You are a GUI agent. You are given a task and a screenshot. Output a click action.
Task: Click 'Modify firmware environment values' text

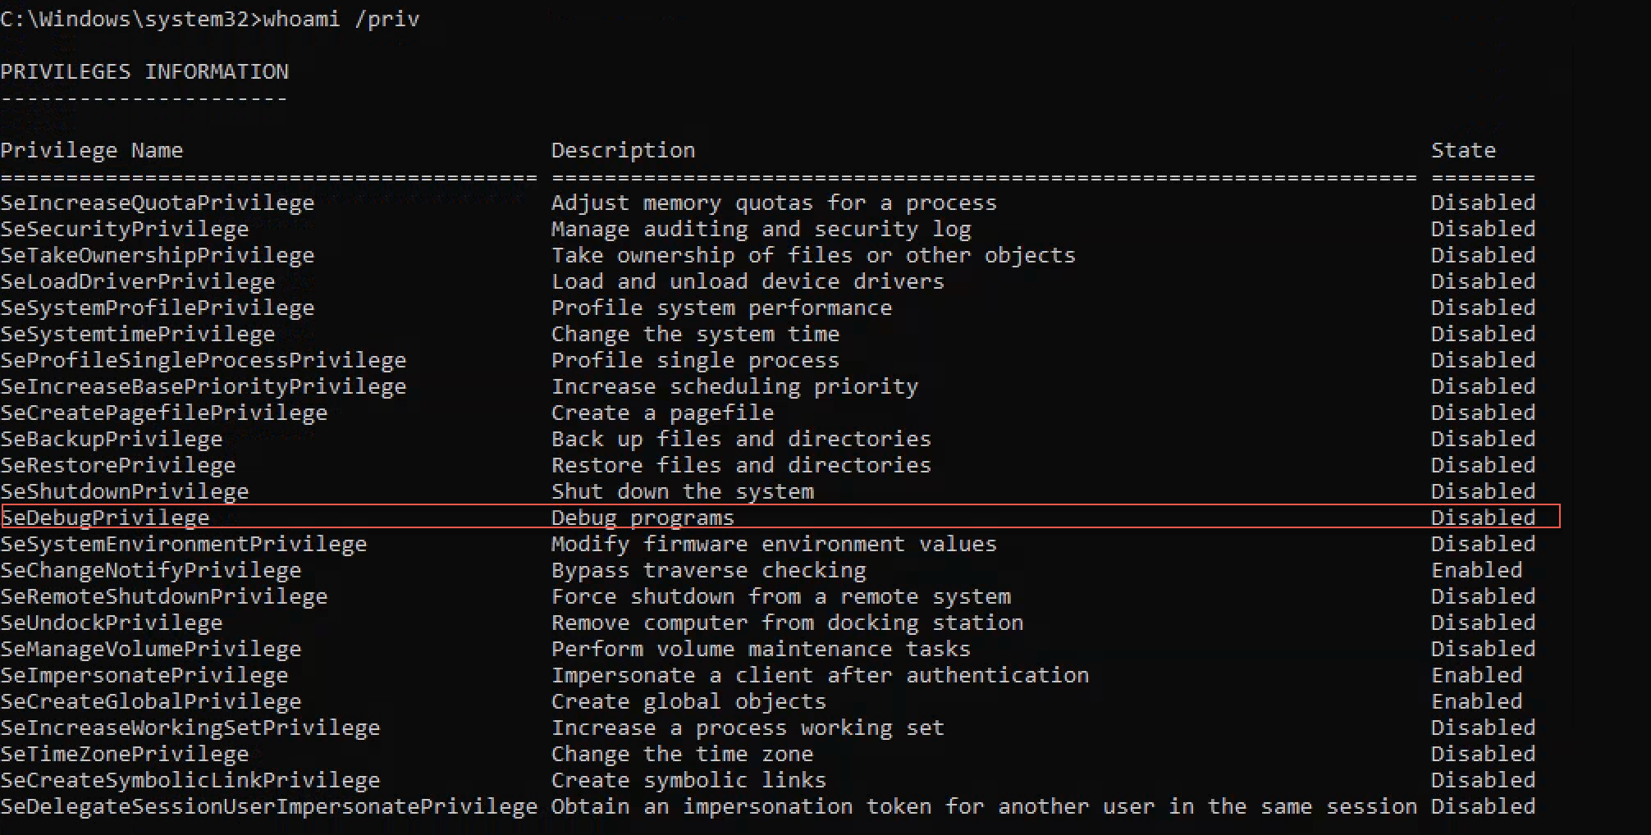pos(774,545)
